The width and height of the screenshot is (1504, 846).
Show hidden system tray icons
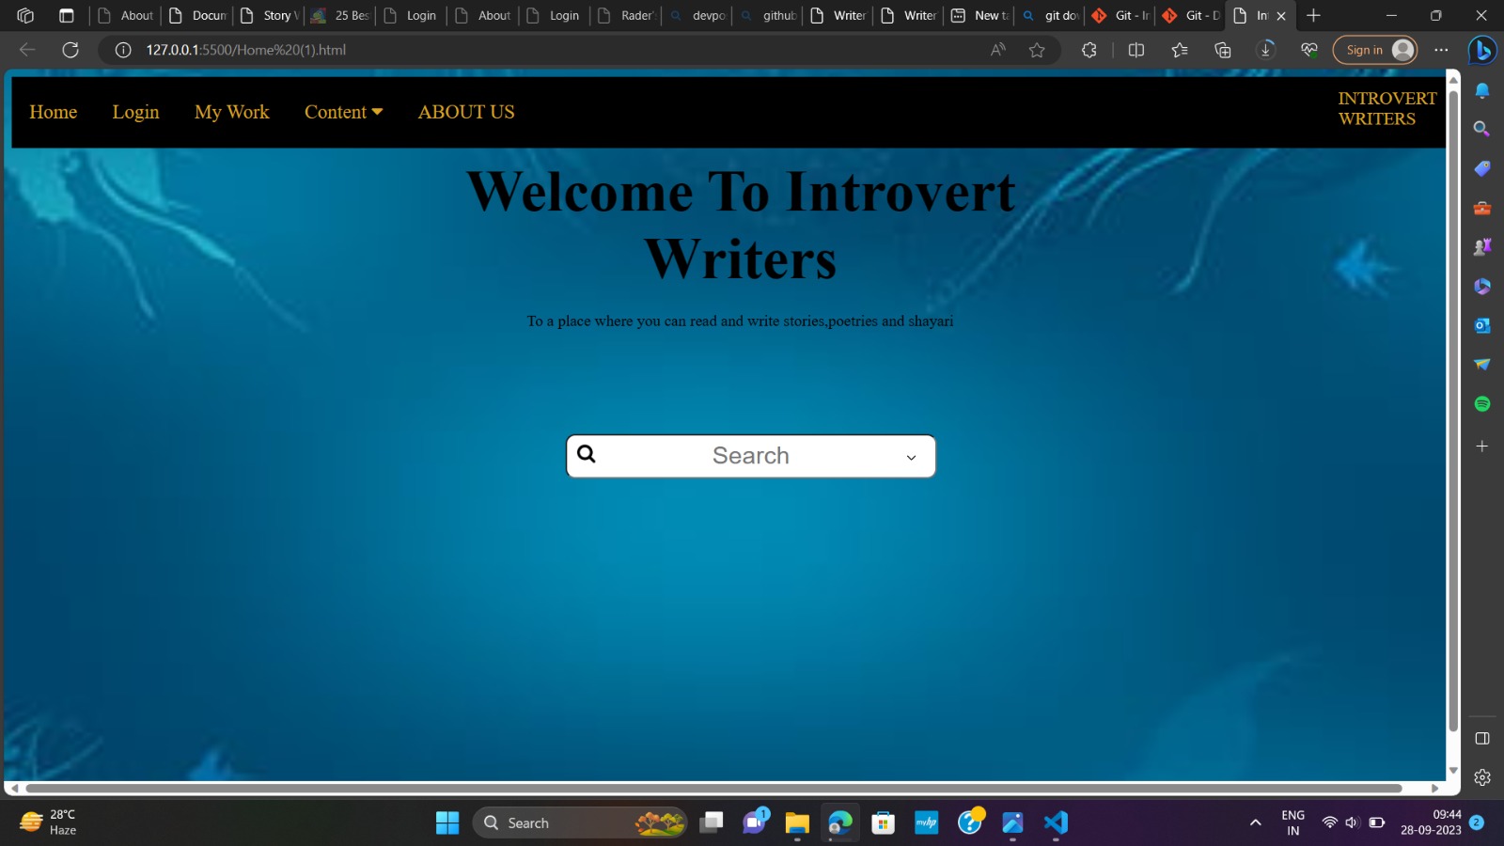(1255, 822)
